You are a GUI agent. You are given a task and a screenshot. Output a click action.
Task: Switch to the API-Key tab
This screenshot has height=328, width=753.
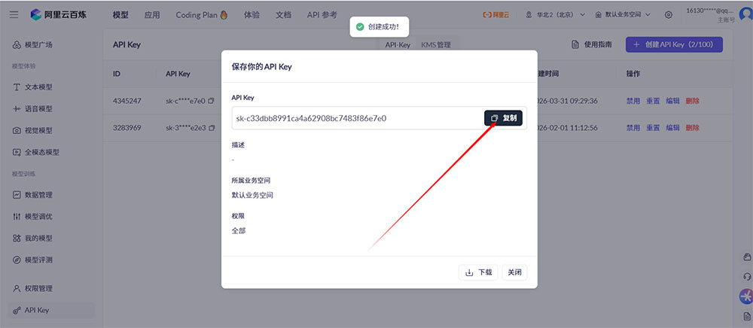coord(398,44)
